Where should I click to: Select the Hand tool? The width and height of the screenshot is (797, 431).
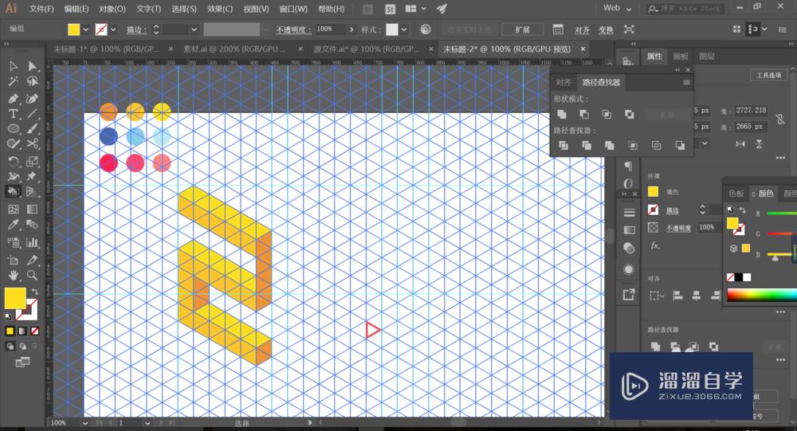click(14, 275)
